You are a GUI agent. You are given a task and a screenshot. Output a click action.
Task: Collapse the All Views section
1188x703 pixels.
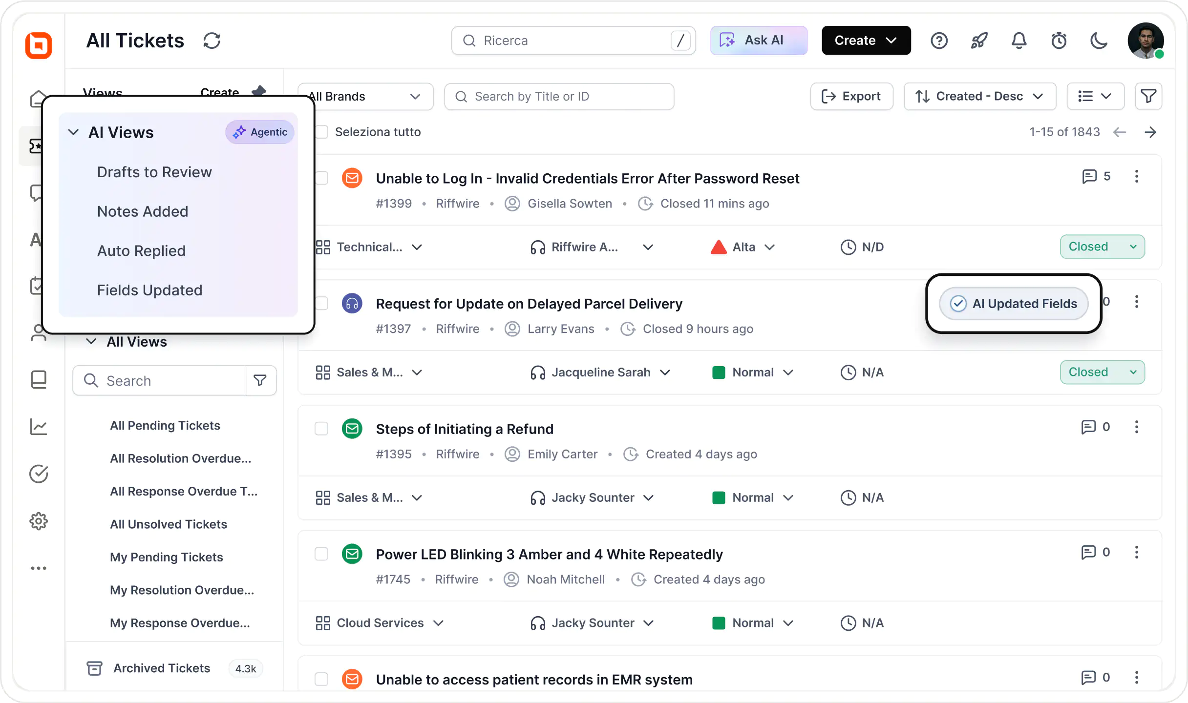click(91, 341)
